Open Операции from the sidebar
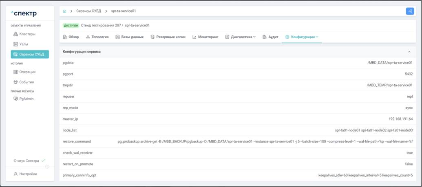This screenshot has width=422, height=187. coord(27,72)
